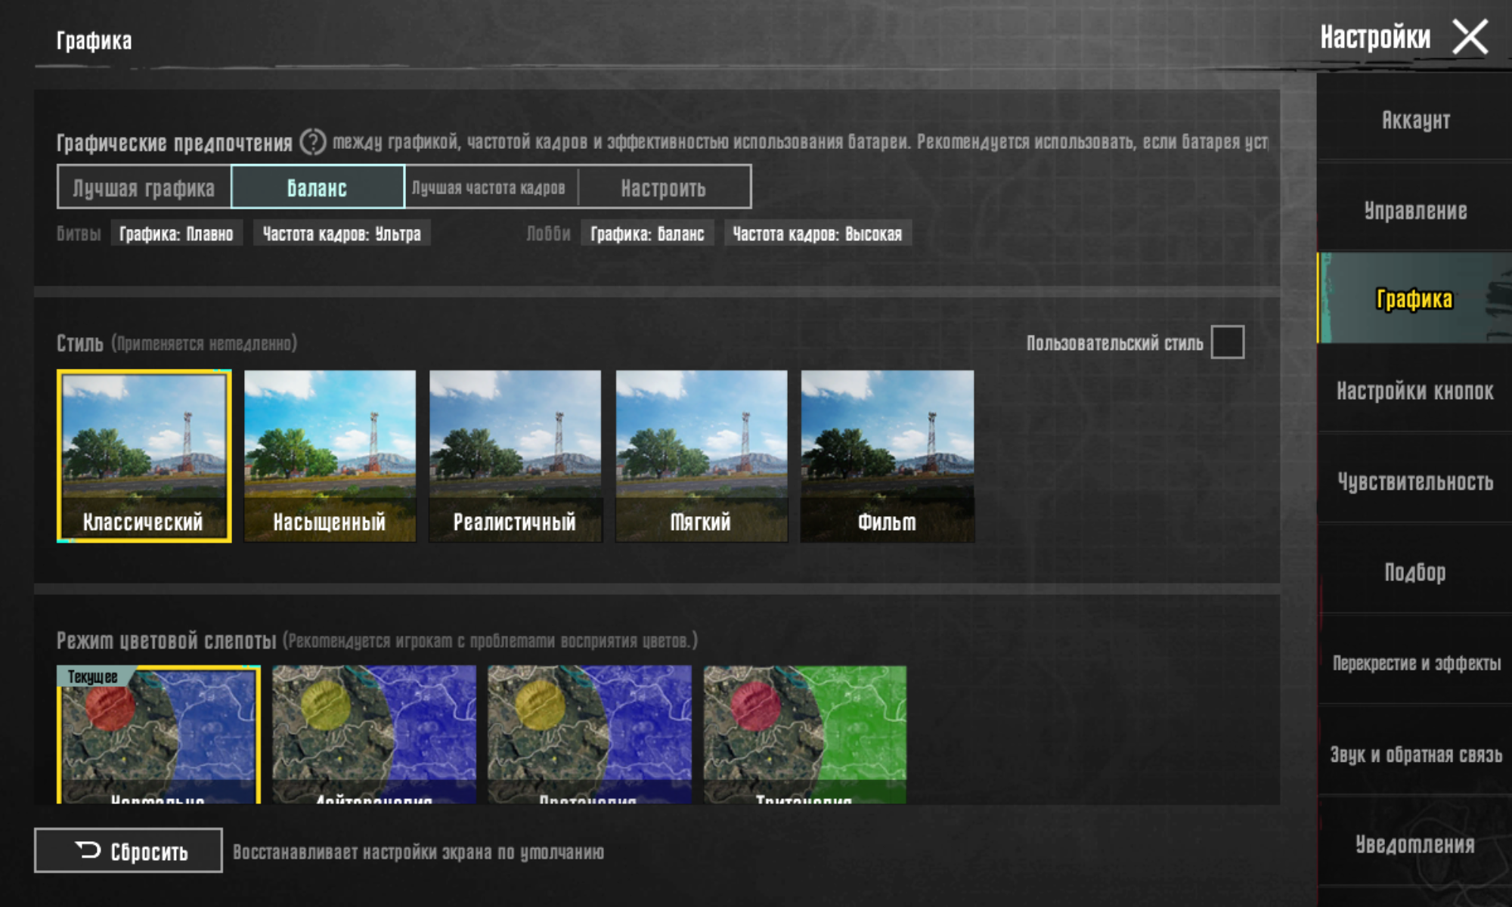Choose the Фильм style thumbnail
The image size is (1512, 907).
pyautogui.click(x=887, y=455)
